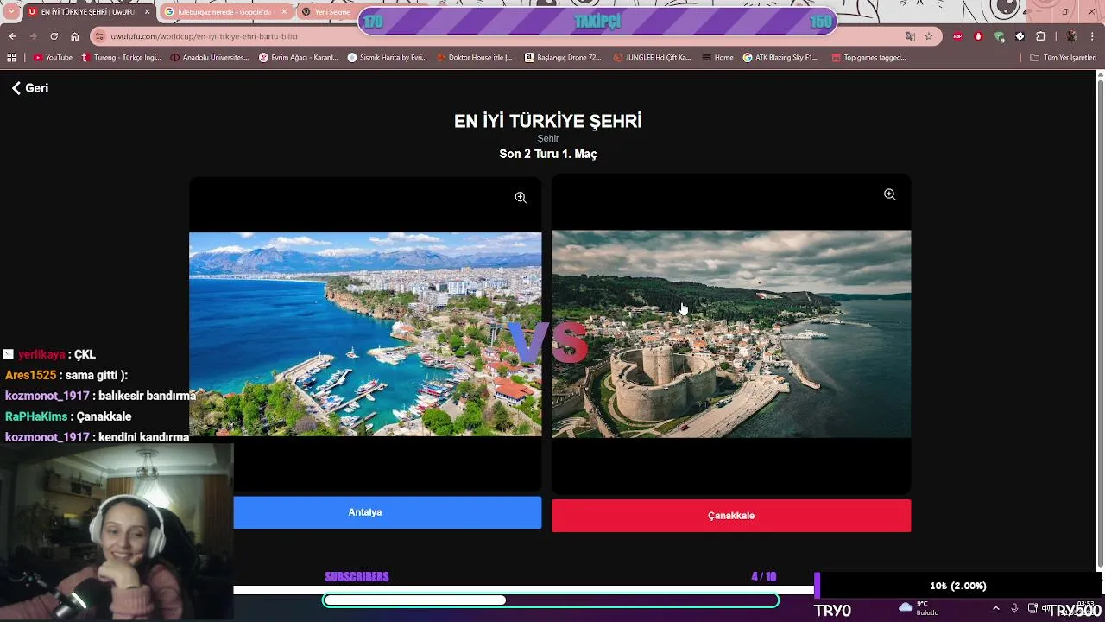The width and height of the screenshot is (1105, 622).
Task: Switch to the Yeni Sekme tab
Action: pos(329,12)
